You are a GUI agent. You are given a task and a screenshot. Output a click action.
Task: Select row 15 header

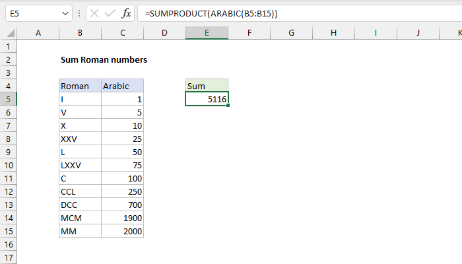pyautogui.click(x=8, y=231)
